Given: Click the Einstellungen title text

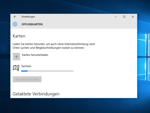Looking at the screenshot, I should (28, 17).
